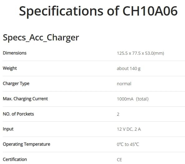185x164 pixels.
Task: Click the Dimensions label
Action: 15,53
